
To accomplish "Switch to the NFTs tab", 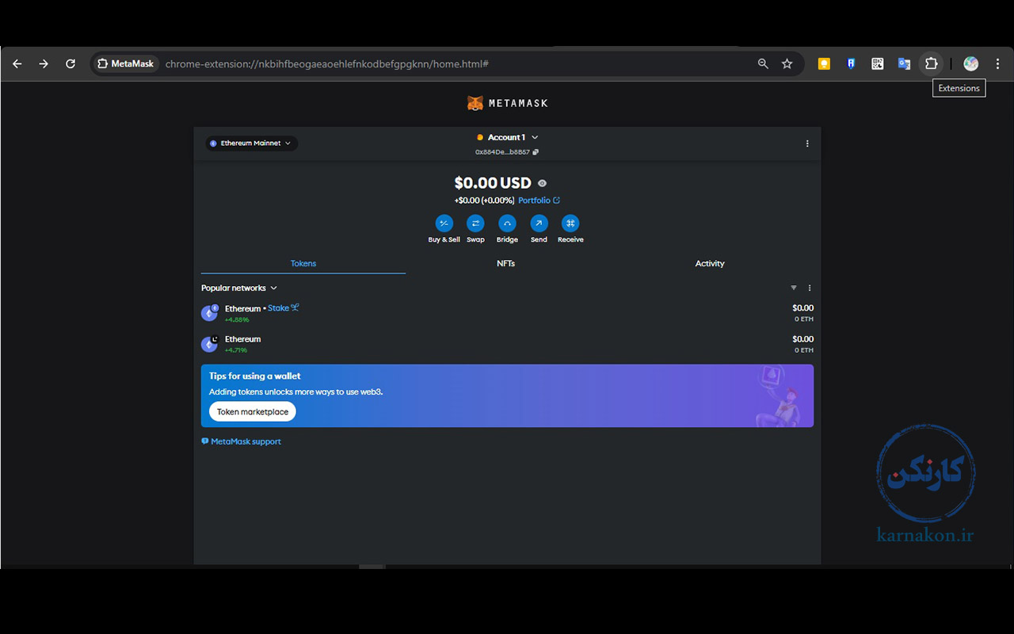I will click(x=505, y=263).
